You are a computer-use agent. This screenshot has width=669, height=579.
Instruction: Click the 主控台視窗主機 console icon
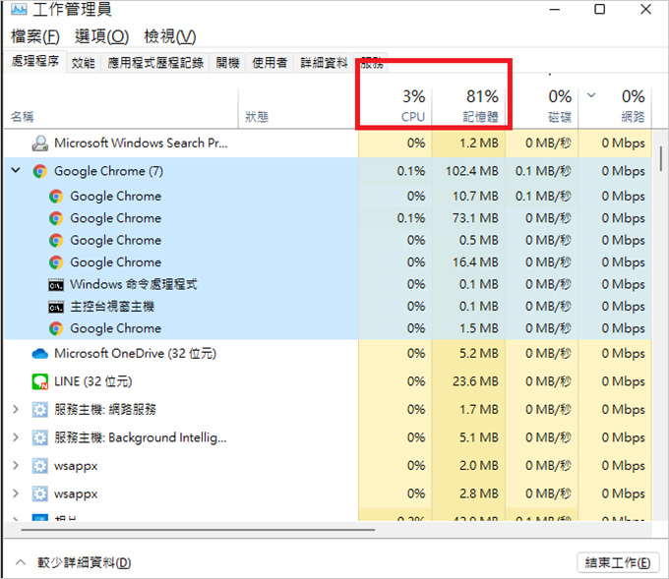[56, 307]
